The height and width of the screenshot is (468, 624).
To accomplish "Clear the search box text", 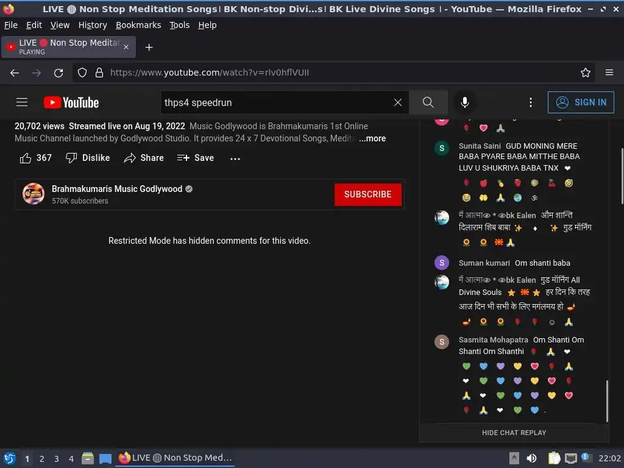I will [x=397, y=102].
